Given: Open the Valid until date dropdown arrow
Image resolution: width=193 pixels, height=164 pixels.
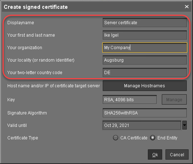Looking at the screenshot, I should [185, 125].
